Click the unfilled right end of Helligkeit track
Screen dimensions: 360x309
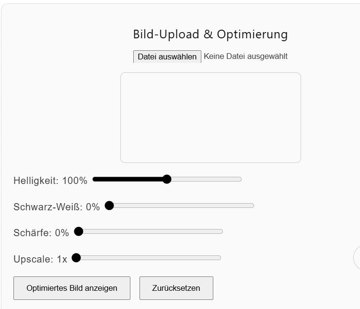(x=237, y=179)
